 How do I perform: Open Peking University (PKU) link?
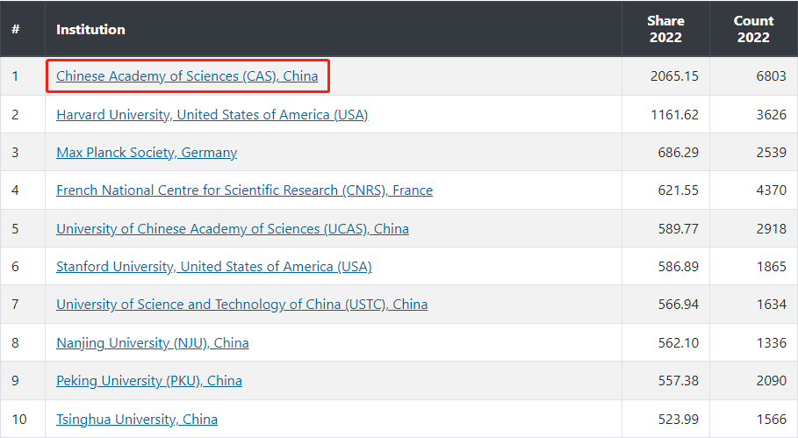pos(149,381)
